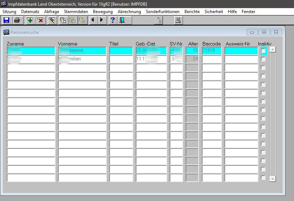The image size is (294, 201).
Task: Open the Abrechnung menu
Action: point(129,12)
